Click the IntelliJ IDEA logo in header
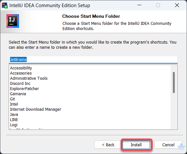187x154 pixels. pos(13,21)
